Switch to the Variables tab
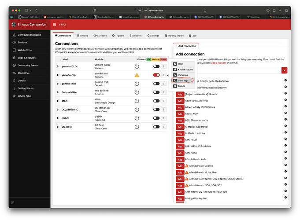This screenshot has width=300, height=220. click(135, 36)
